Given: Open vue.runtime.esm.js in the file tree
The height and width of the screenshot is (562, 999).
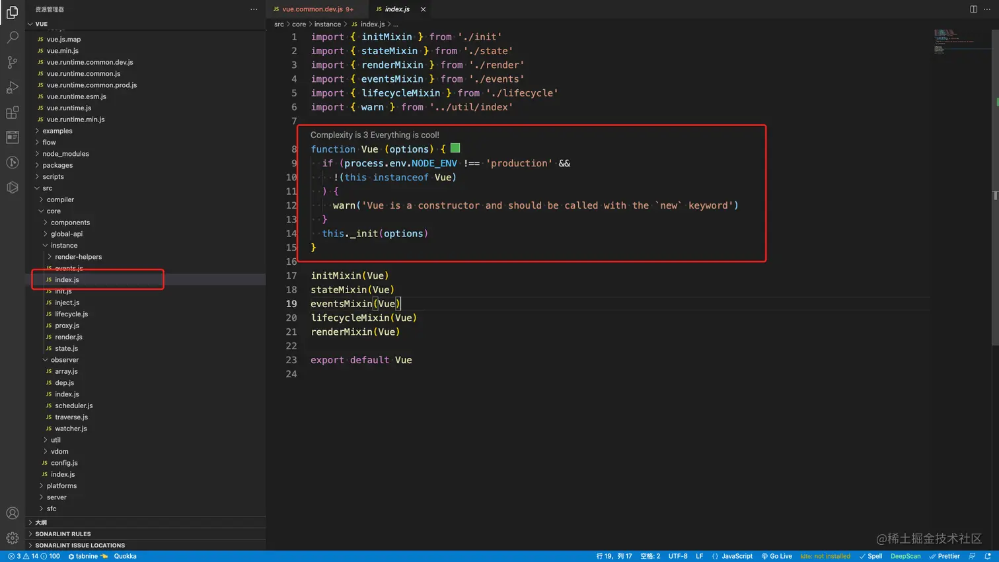Looking at the screenshot, I should 145,96.
